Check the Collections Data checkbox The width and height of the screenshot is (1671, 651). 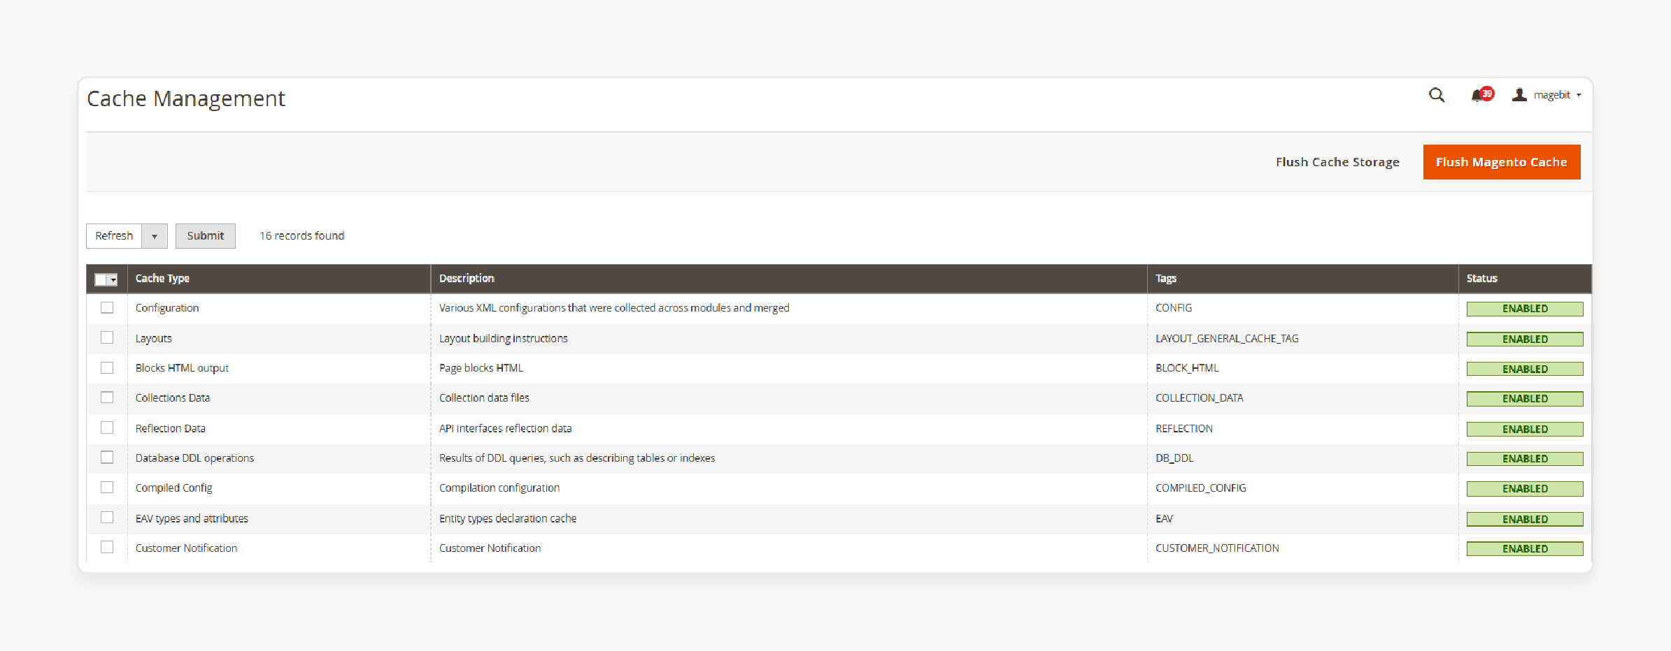tap(107, 397)
